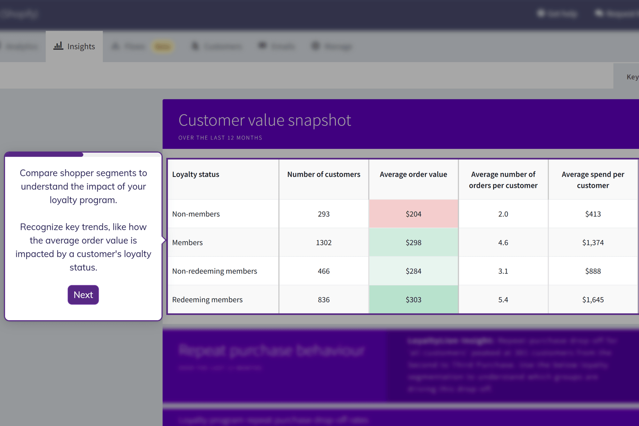
Task: Open the Insights tab
Action: coord(74,46)
